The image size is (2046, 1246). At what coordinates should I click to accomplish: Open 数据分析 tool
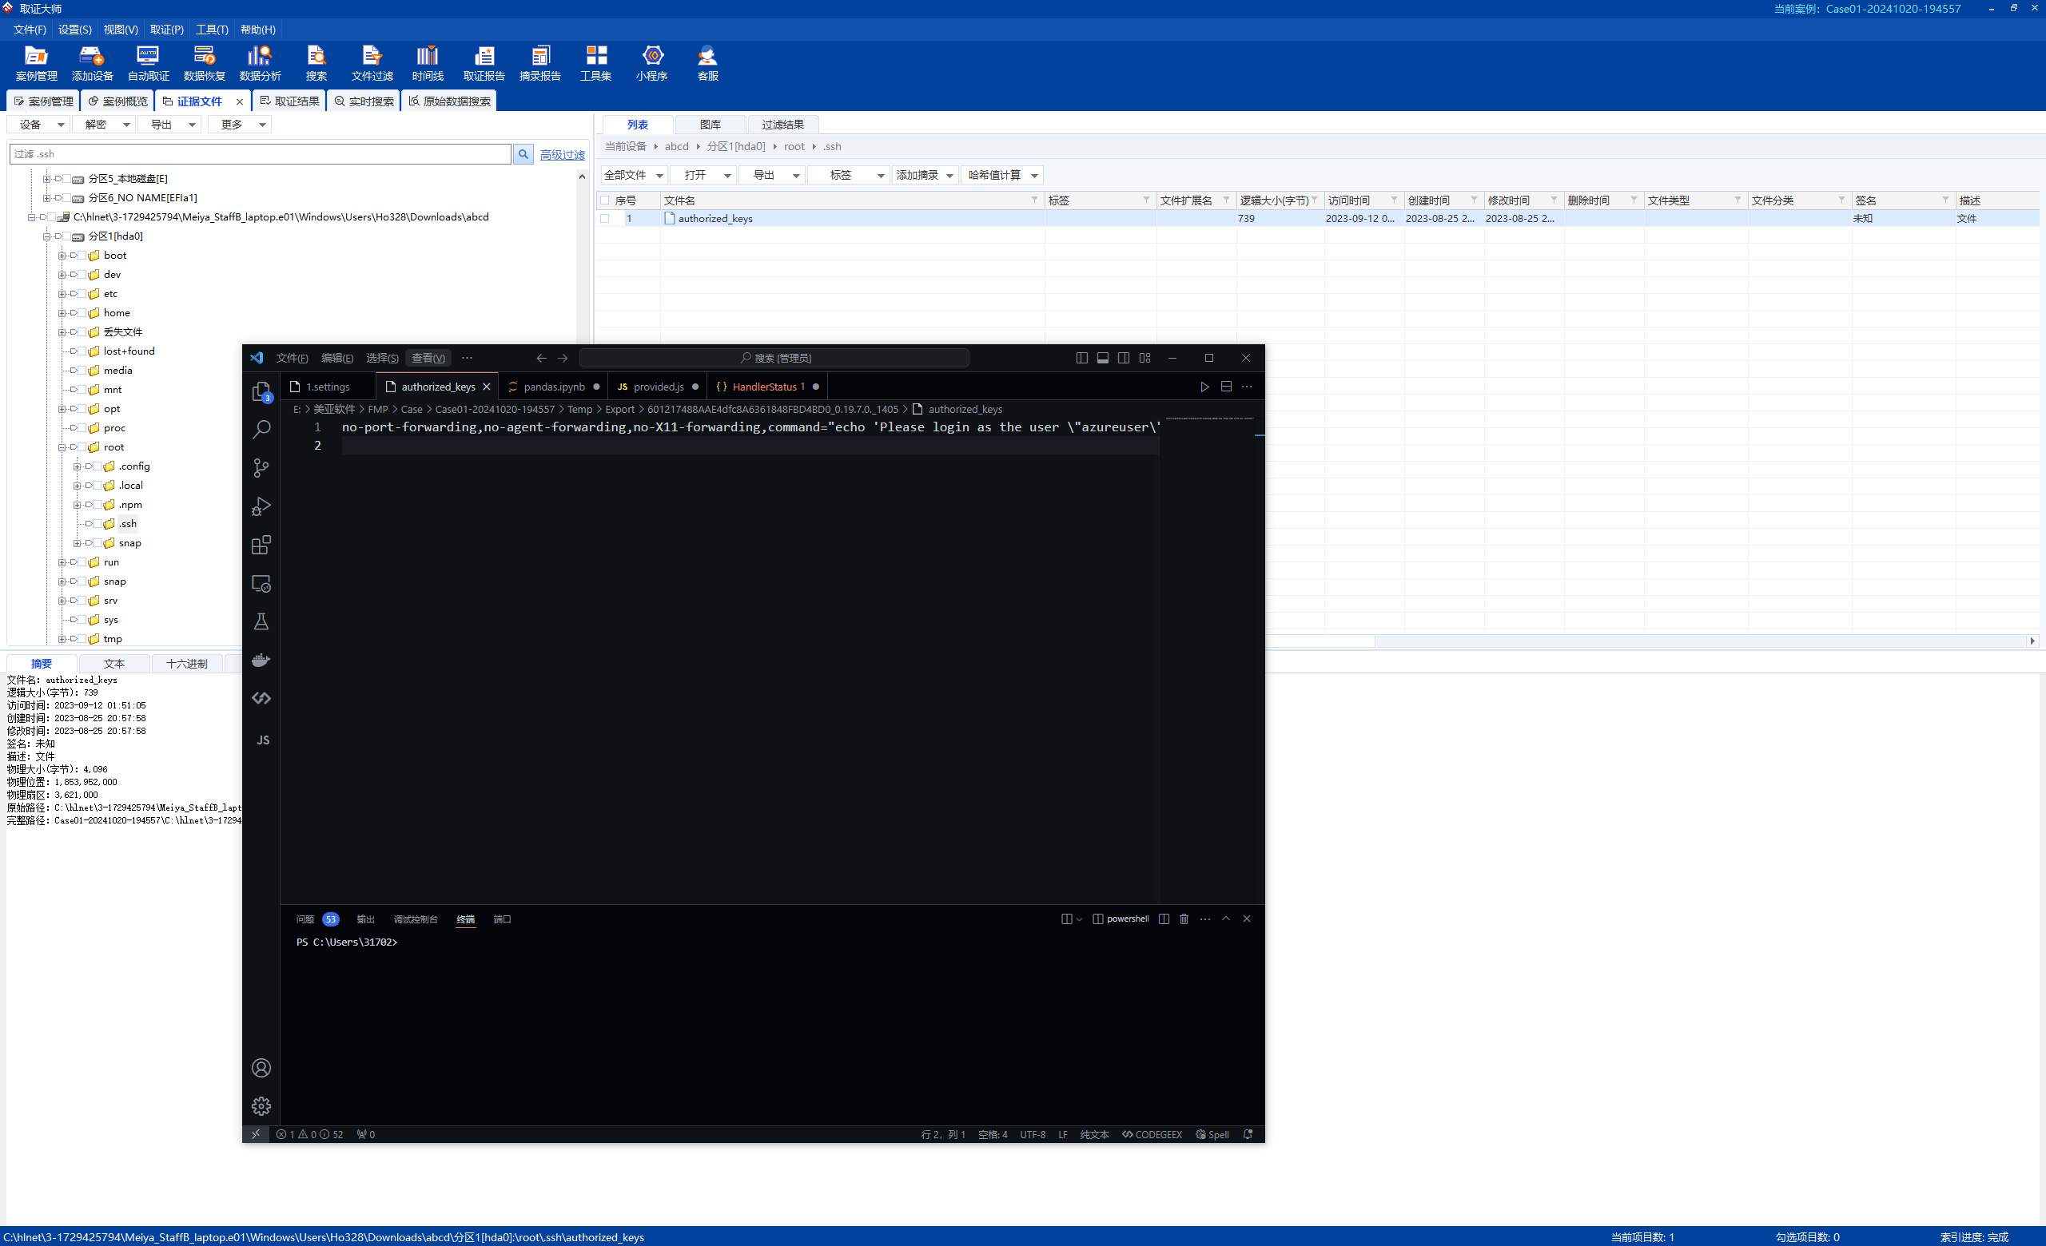tap(260, 63)
